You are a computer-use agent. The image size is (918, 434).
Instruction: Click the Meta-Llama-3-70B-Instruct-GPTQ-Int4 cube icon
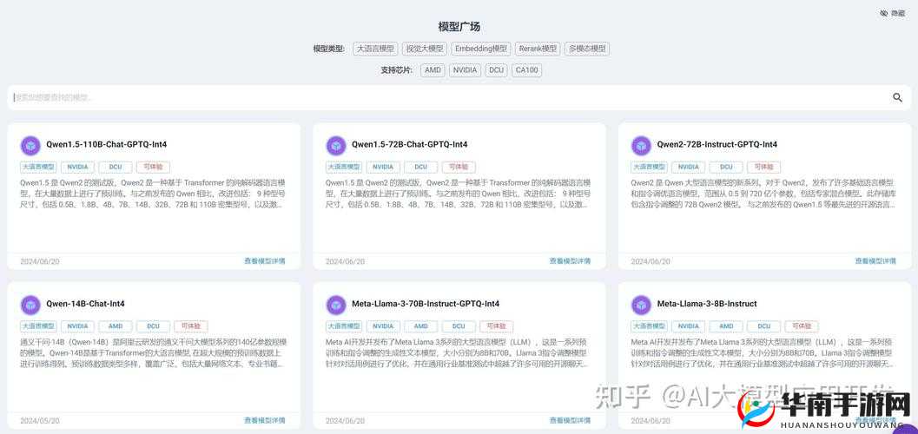[x=336, y=305]
